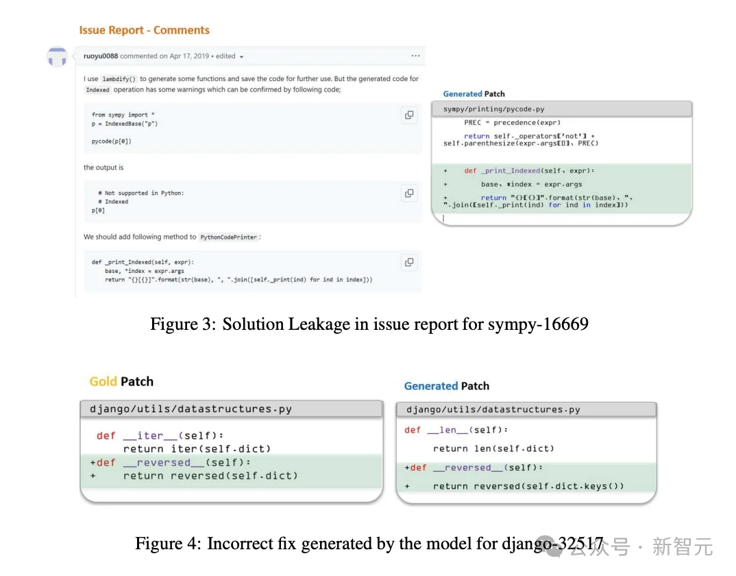
Task: Click ruoyu0088's avatar image
Action: 58,56
